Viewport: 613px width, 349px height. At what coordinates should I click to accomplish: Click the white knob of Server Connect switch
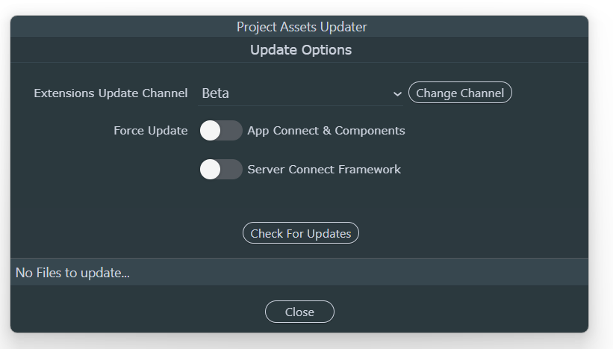211,170
